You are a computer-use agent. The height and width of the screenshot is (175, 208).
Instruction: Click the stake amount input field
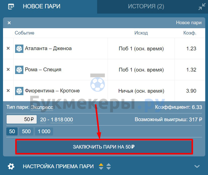tap(22, 120)
